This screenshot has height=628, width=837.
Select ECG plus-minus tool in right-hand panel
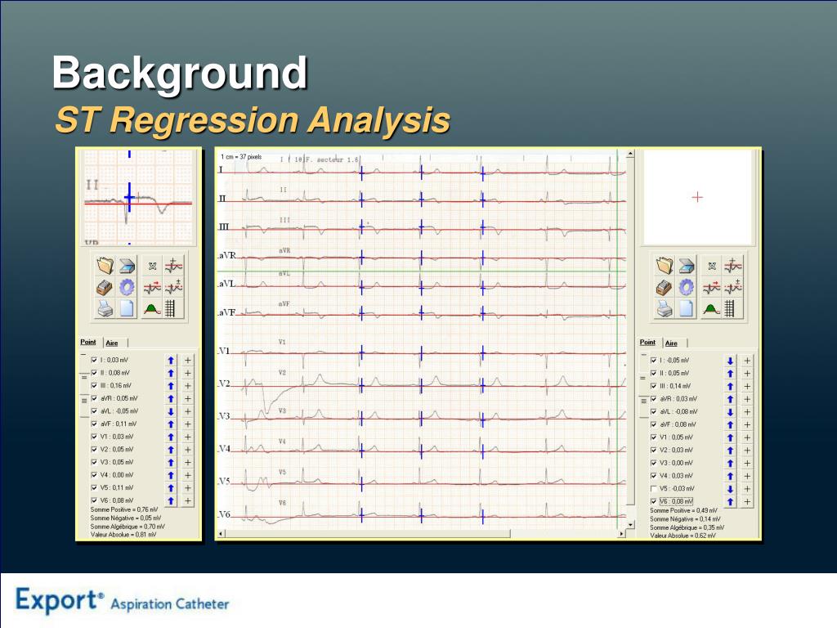[733, 287]
